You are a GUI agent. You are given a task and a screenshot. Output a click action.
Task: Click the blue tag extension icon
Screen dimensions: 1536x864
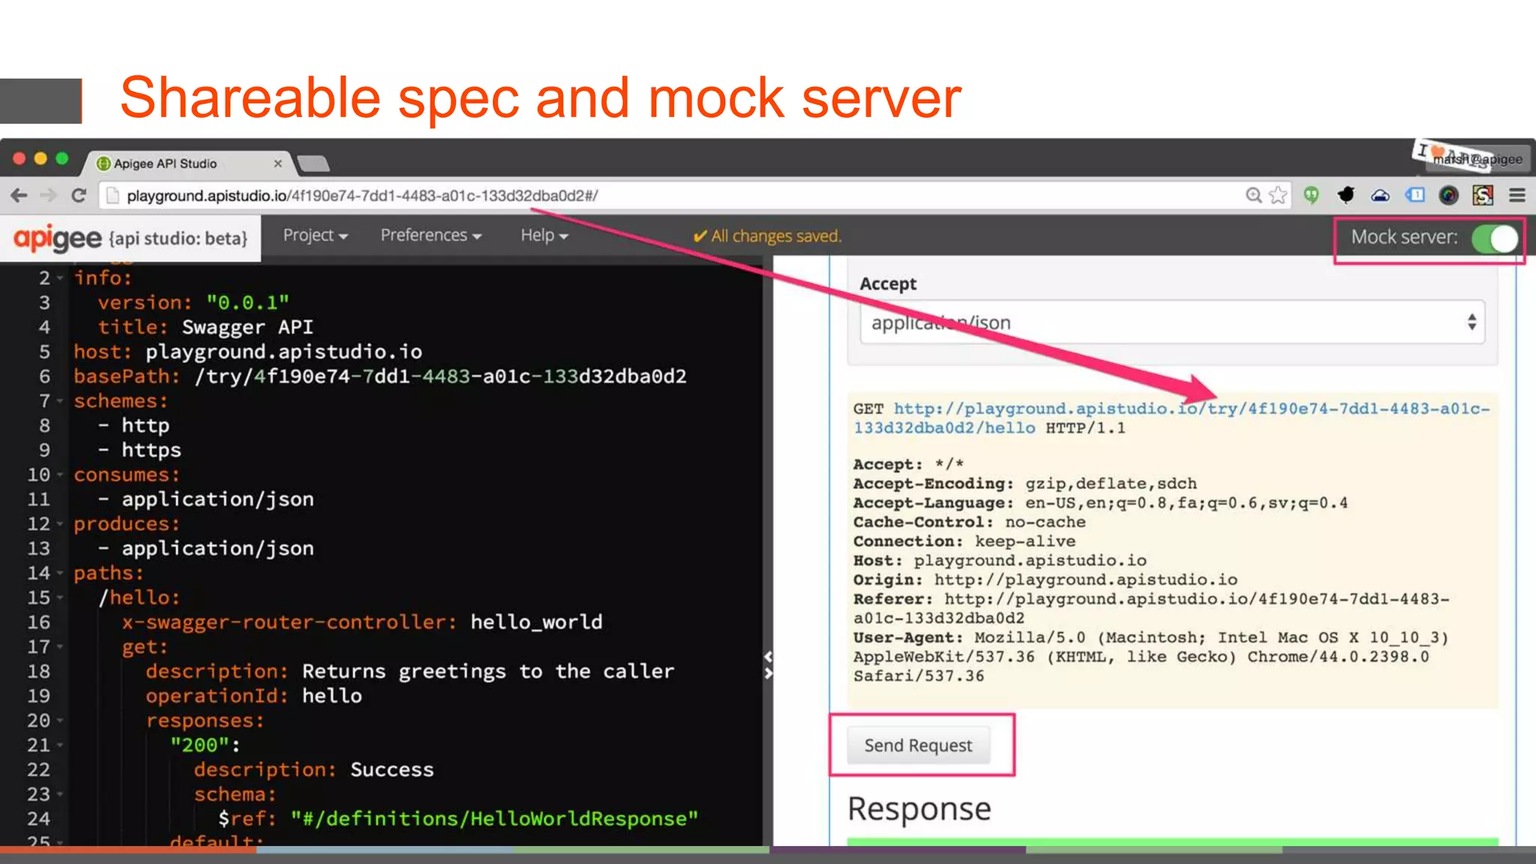click(1414, 196)
